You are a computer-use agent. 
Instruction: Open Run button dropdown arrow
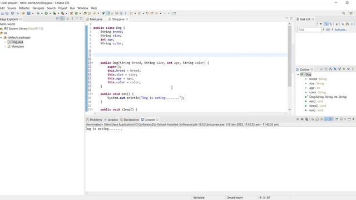50,13
